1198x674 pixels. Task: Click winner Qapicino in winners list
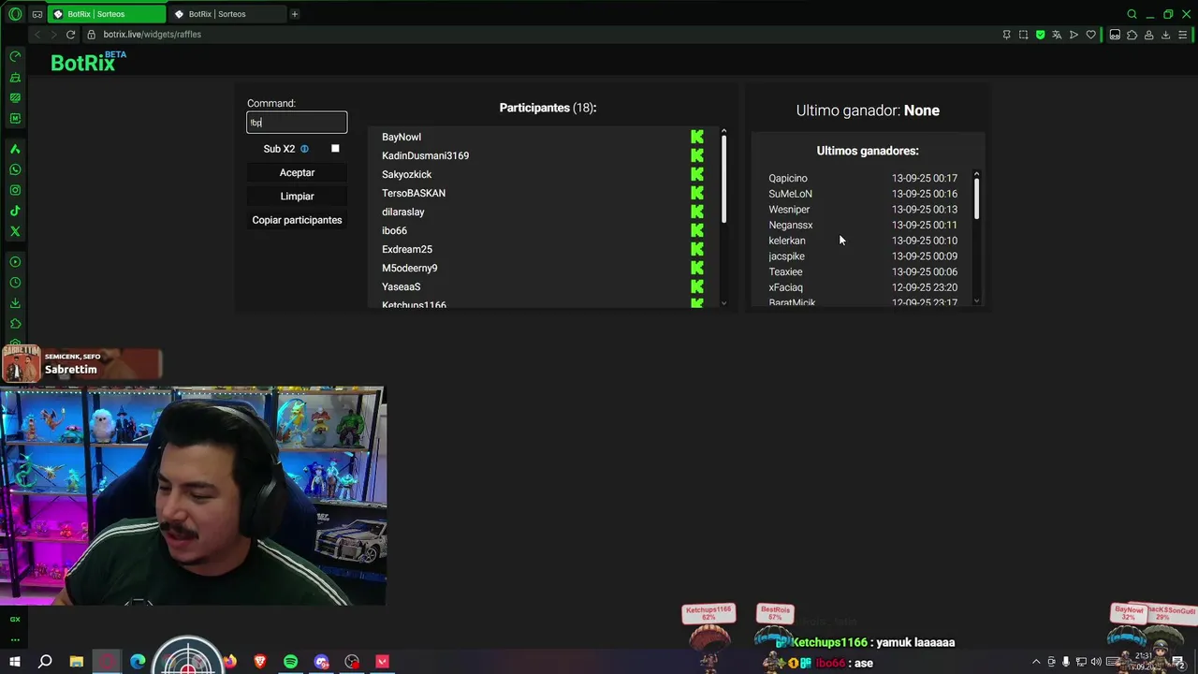[x=788, y=178]
